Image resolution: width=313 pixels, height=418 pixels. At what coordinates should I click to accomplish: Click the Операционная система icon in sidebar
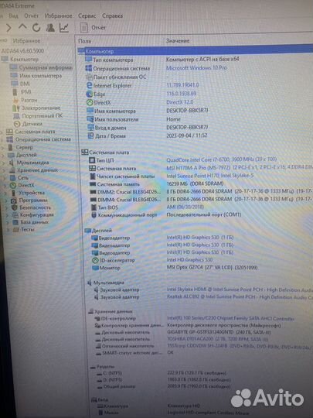(9, 139)
